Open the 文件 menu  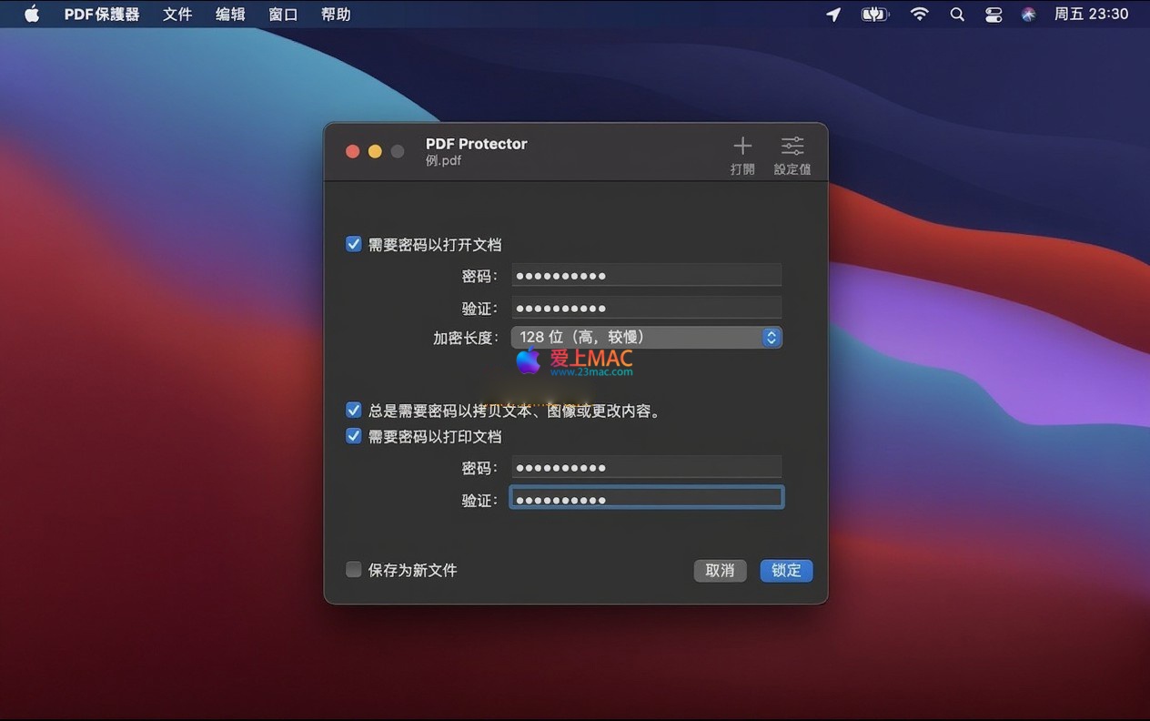point(177,15)
